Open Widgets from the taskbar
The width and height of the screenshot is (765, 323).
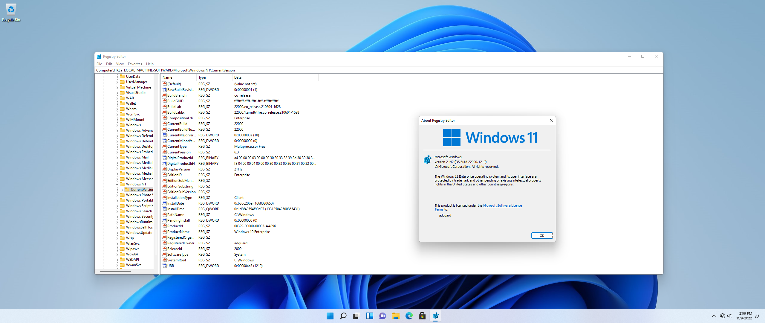[x=369, y=316]
